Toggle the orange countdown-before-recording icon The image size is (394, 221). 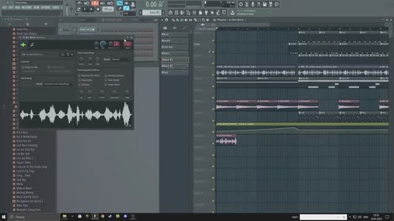[x=95, y=3]
